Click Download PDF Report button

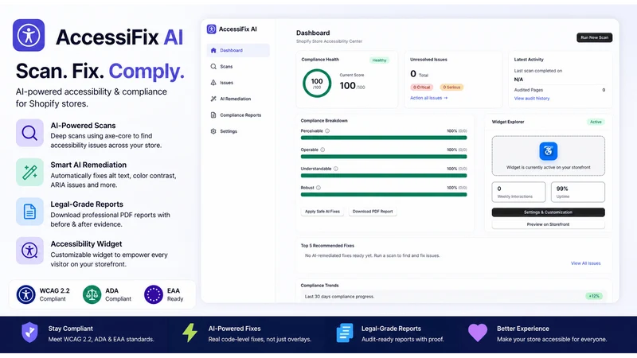coord(373,212)
